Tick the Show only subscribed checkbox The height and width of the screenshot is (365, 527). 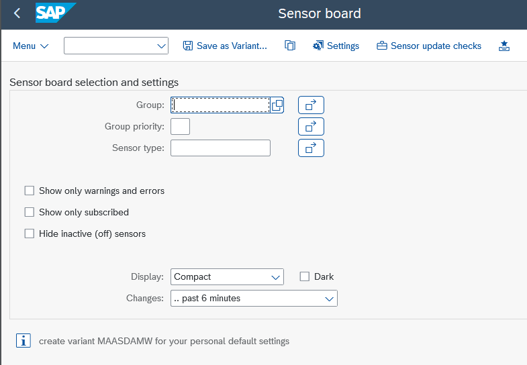29,212
